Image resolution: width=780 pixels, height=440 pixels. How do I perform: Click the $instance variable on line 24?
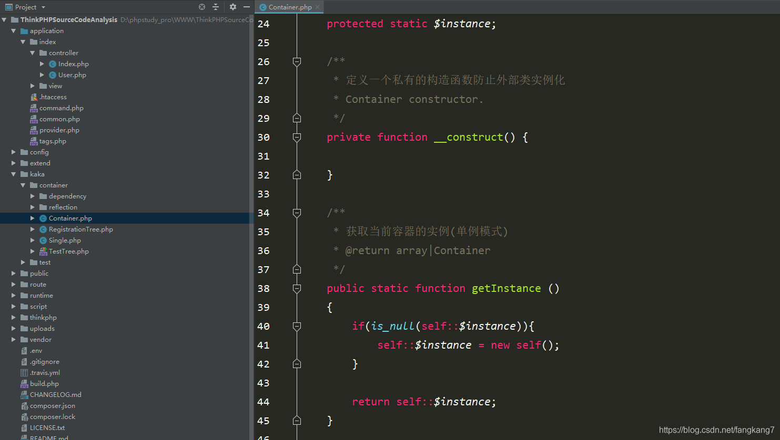coord(462,24)
